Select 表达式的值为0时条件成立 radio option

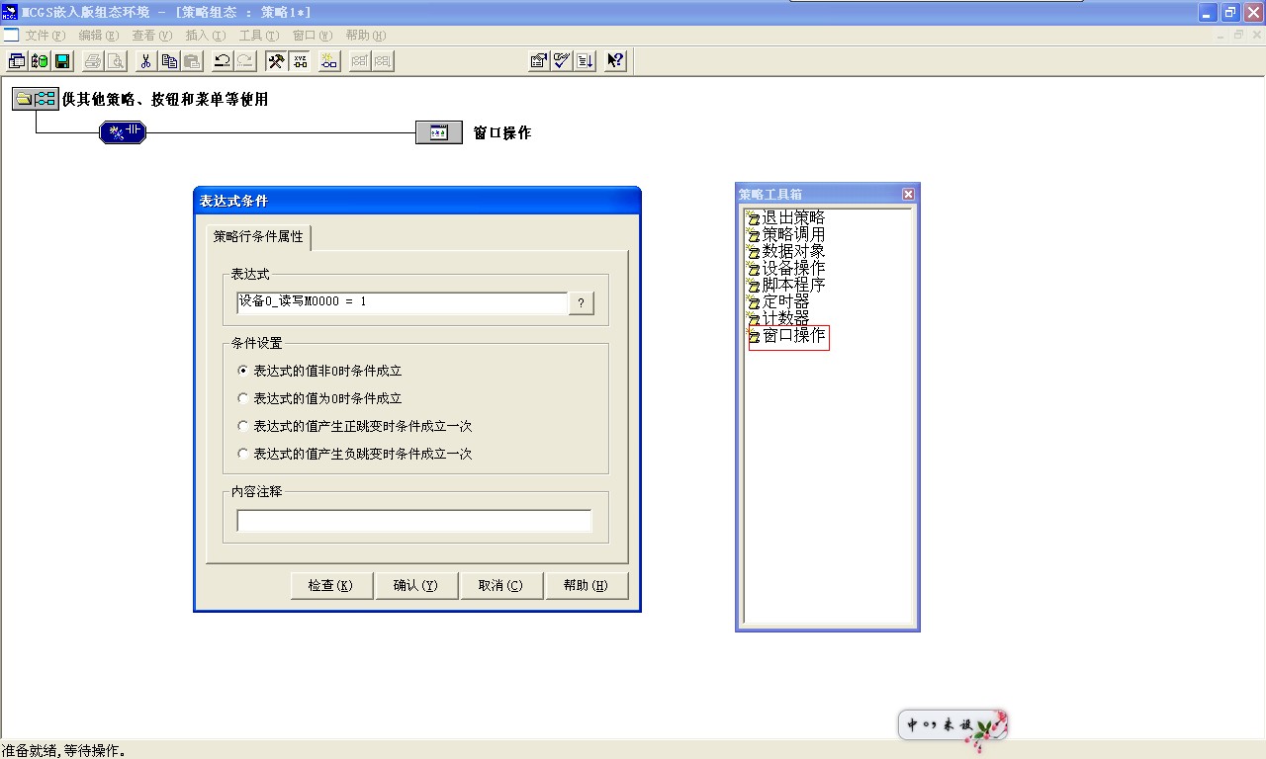pos(244,399)
